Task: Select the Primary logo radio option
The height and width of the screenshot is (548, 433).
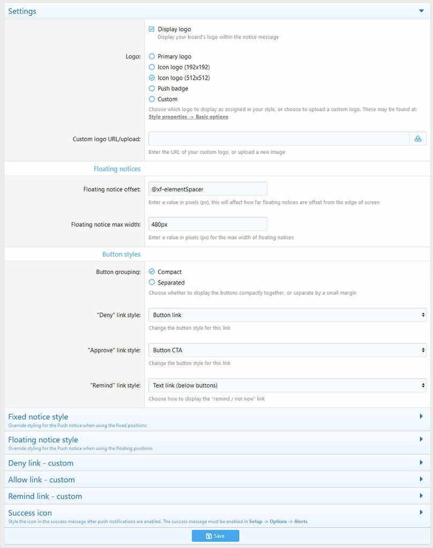Action: [152, 56]
